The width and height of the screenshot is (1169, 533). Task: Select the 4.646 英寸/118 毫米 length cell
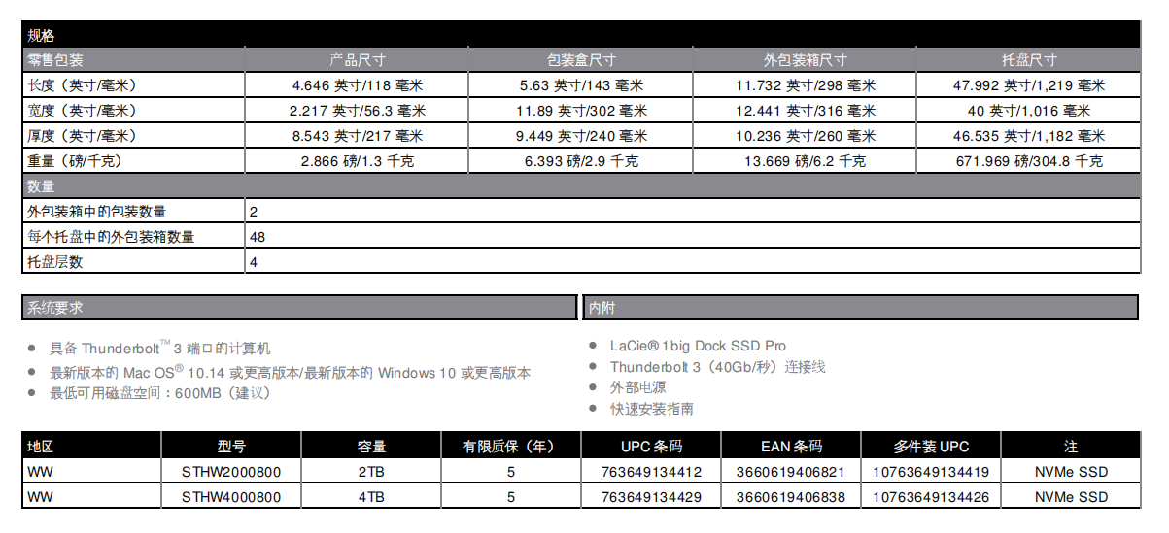(357, 85)
